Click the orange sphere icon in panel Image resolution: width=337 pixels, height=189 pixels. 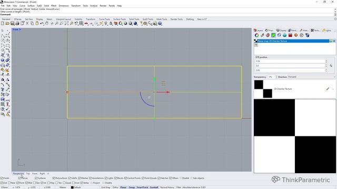point(296,35)
